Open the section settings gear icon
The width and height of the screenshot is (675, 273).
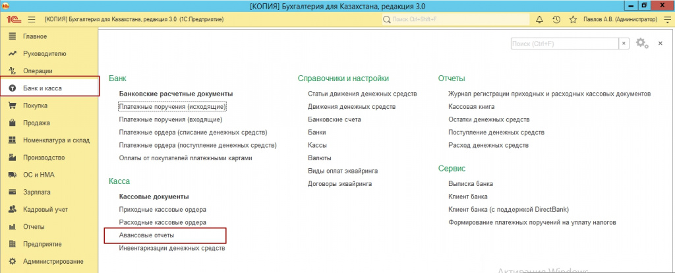pos(642,43)
